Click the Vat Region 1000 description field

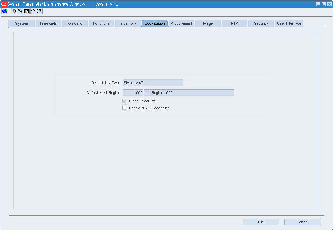point(189,93)
